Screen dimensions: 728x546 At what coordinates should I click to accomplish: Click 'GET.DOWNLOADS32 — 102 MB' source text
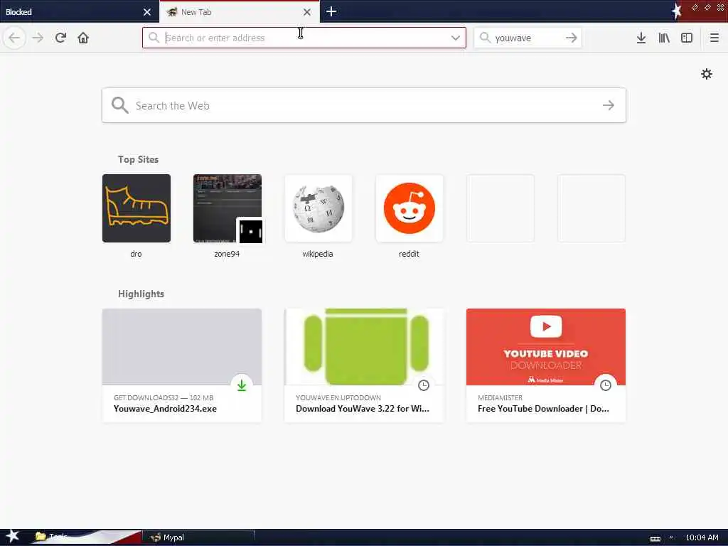coord(164,398)
